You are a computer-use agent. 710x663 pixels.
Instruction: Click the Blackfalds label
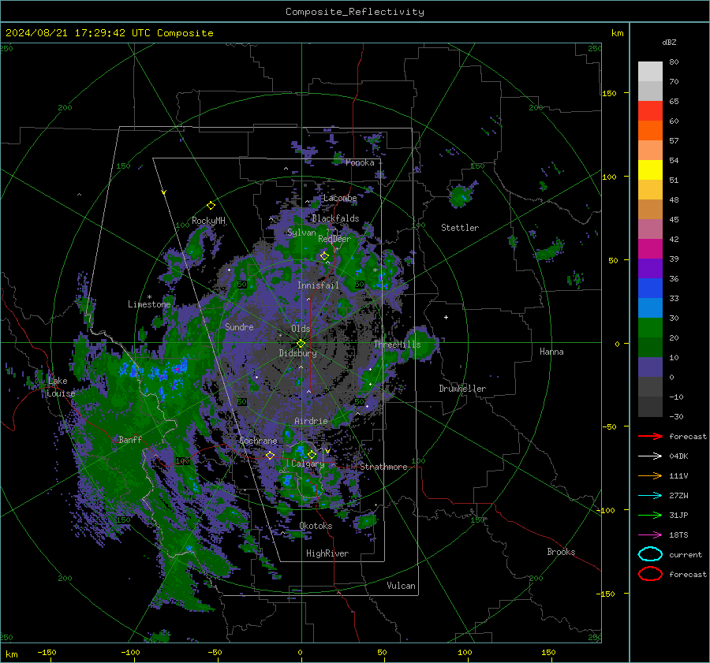click(x=335, y=218)
